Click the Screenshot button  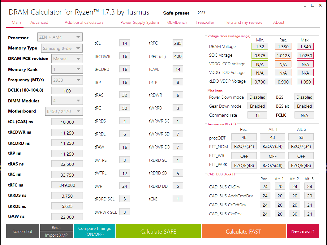pyautogui.click(x=23, y=231)
